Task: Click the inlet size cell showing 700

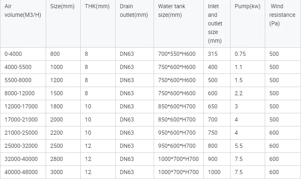Action: [x=212, y=119]
